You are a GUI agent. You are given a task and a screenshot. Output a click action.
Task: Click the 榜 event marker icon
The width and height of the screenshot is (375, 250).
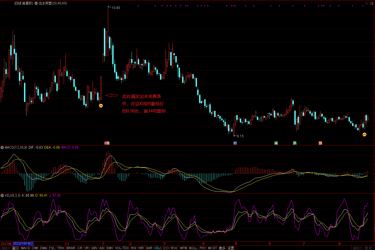(x=107, y=143)
